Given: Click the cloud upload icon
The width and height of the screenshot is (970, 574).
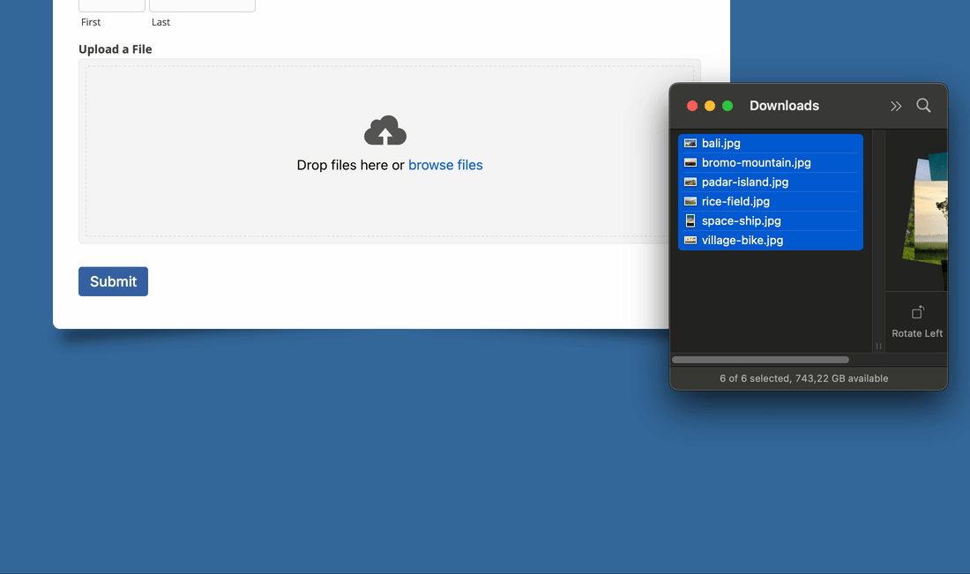Looking at the screenshot, I should 385,130.
